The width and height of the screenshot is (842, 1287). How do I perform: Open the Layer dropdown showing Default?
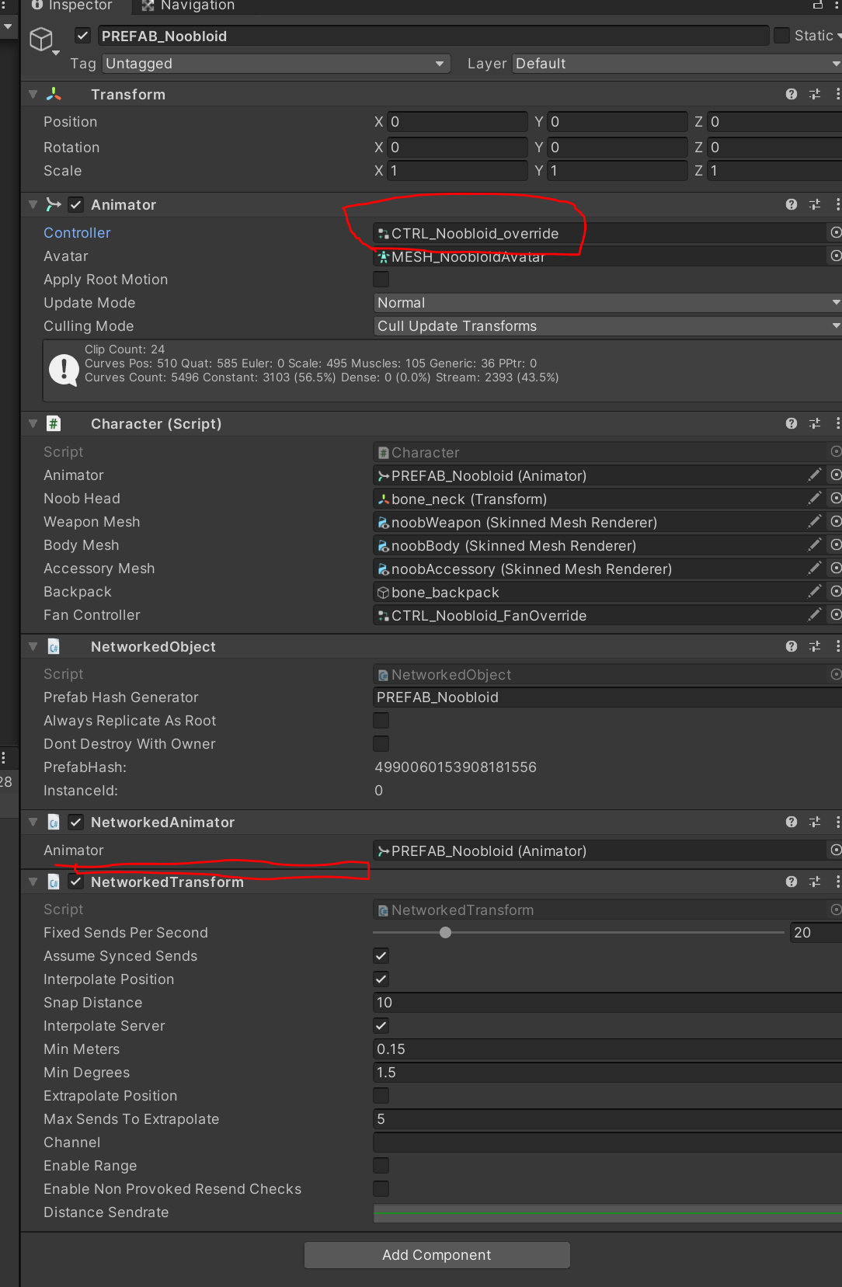(677, 64)
